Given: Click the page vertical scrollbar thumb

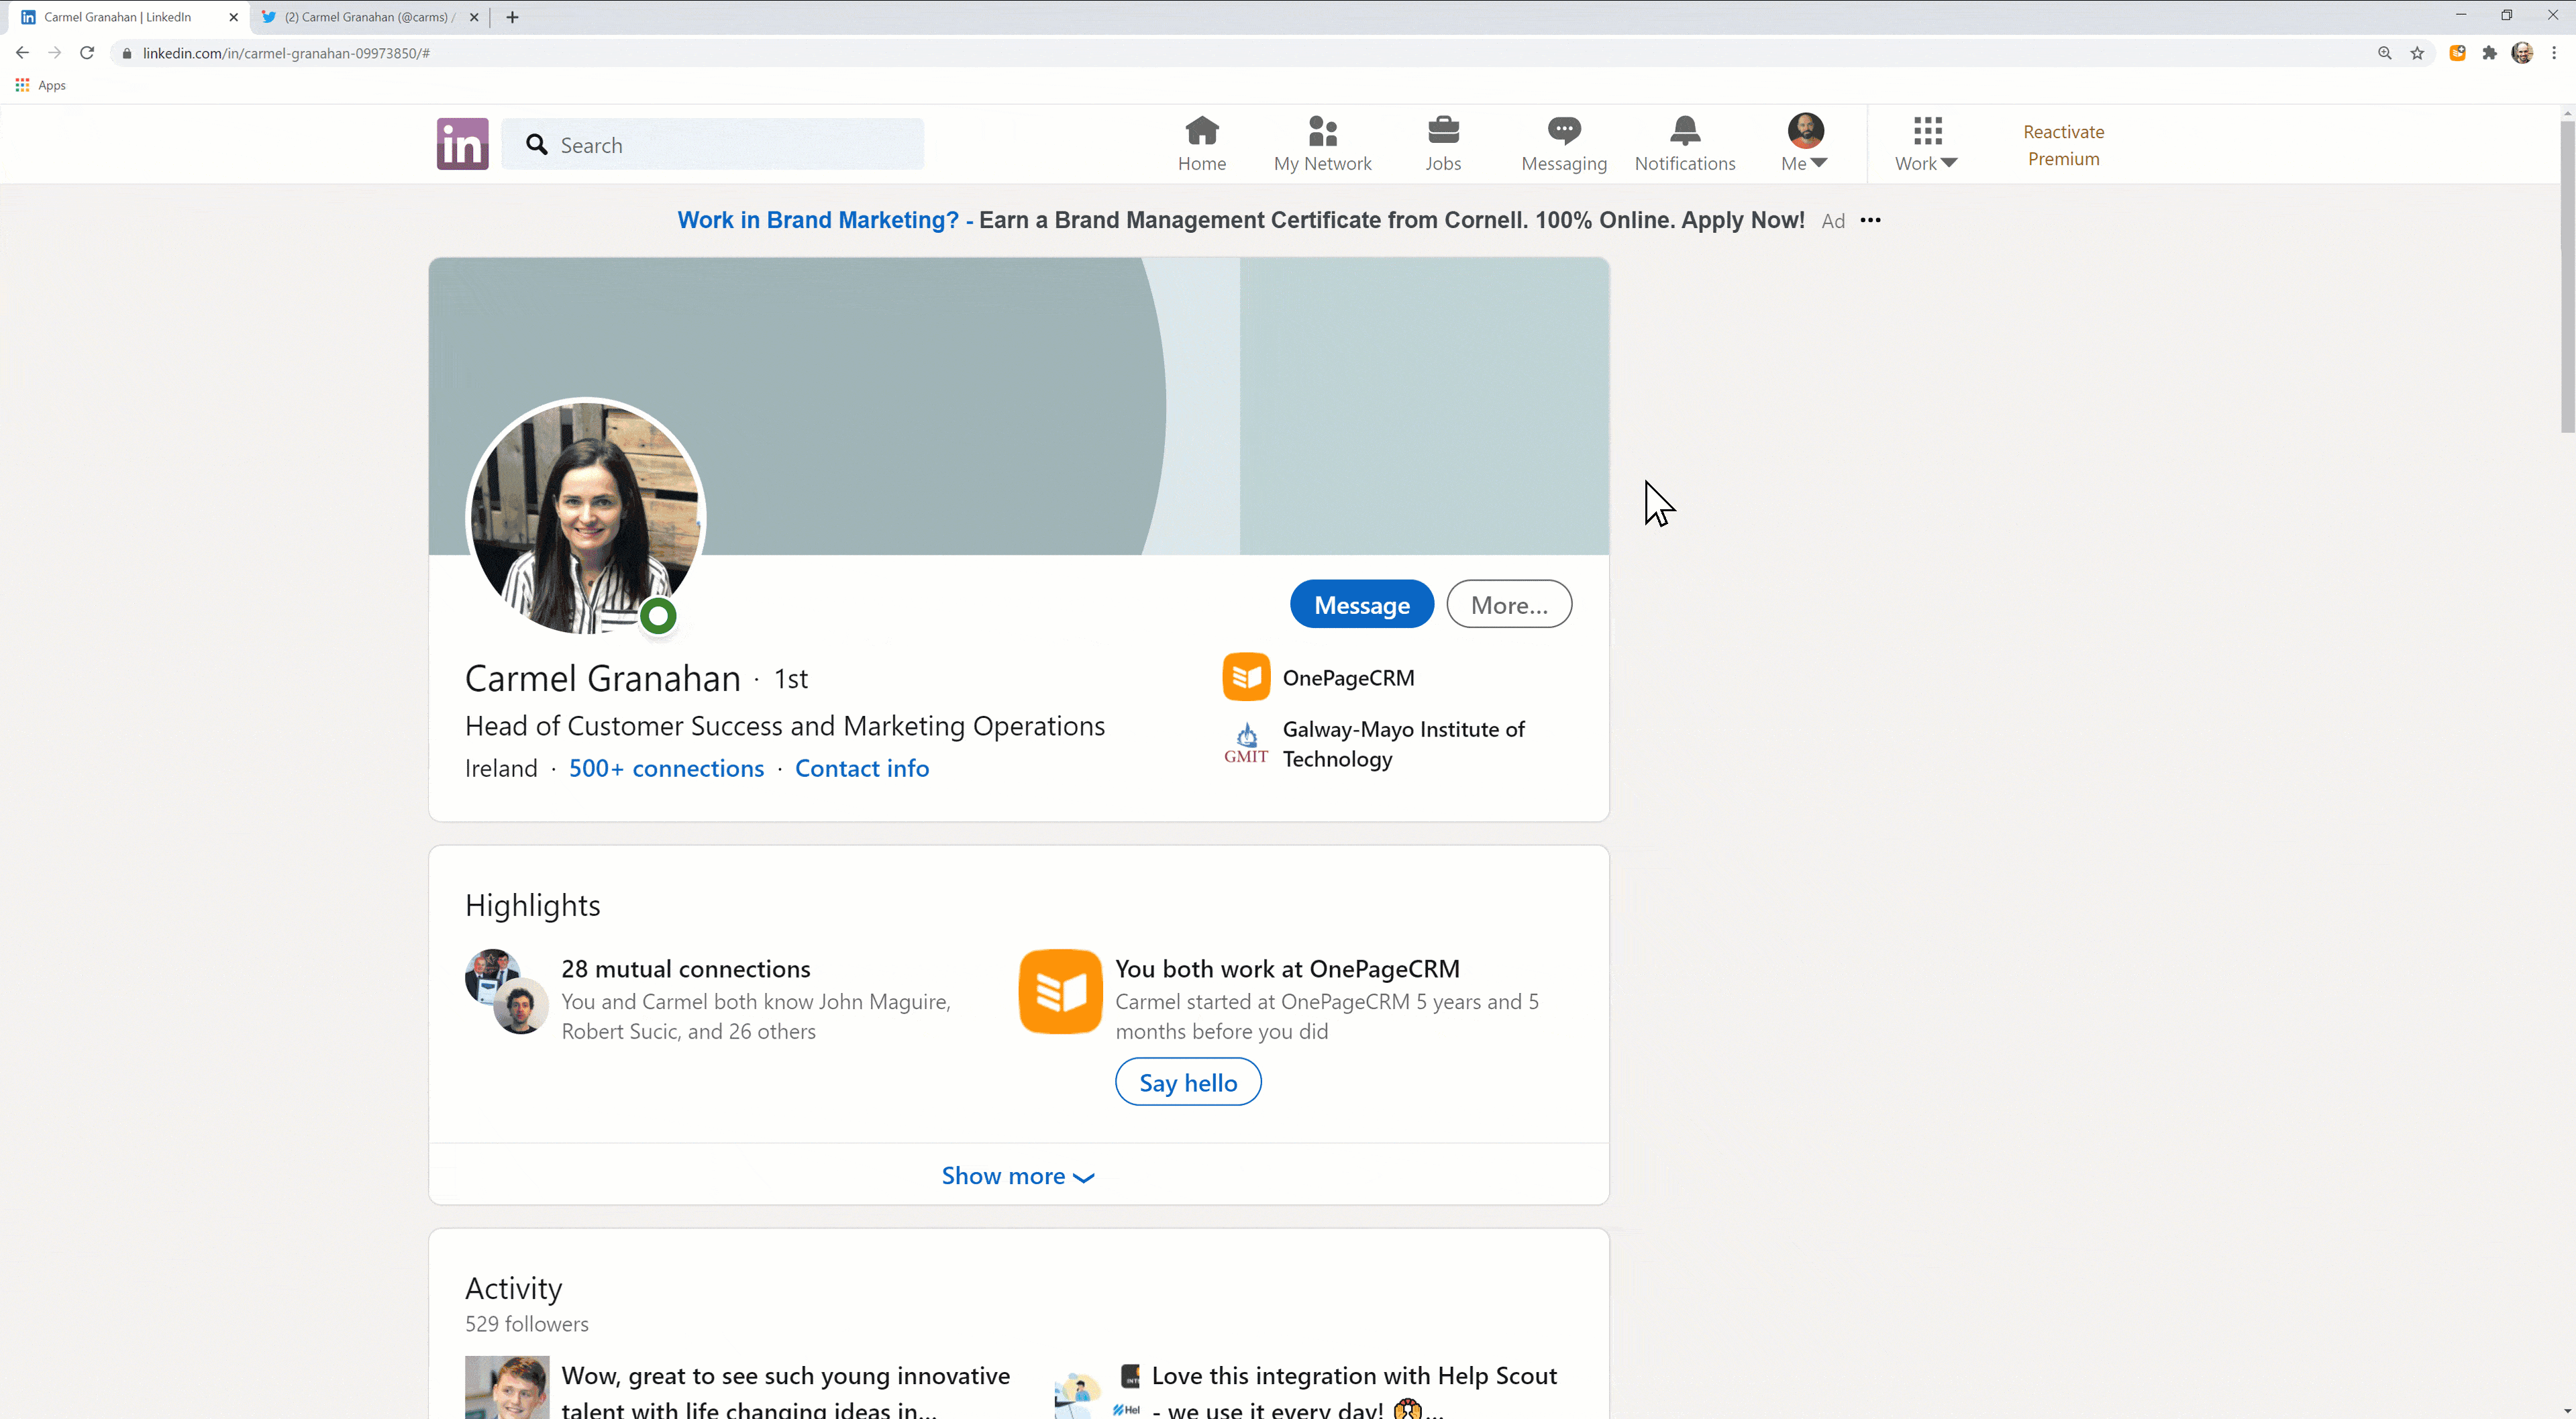Looking at the screenshot, I should click(2567, 276).
